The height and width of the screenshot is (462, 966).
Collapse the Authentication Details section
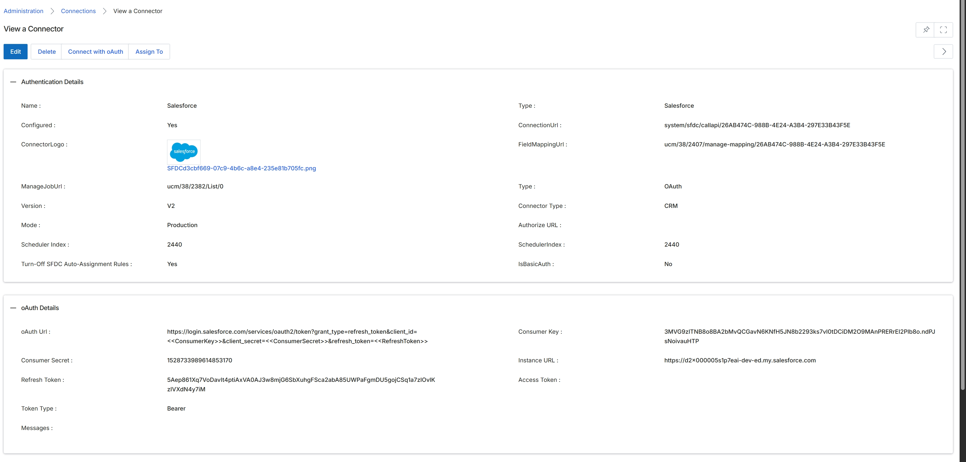pyautogui.click(x=13, y=82)
